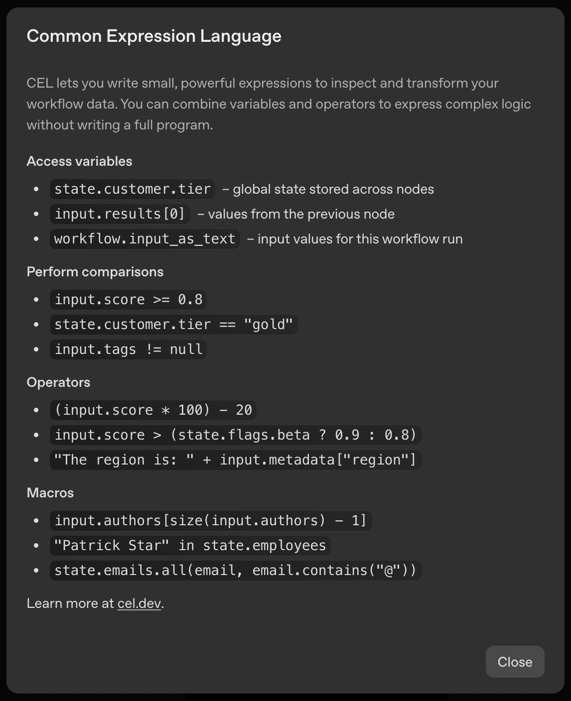571x701 pixels.
Task: Select the (input.score * 100) - 20 expression
Action: click(x=153, y=410)
